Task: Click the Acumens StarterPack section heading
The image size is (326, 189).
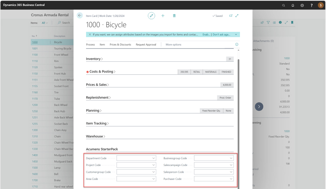Action: 102,149
